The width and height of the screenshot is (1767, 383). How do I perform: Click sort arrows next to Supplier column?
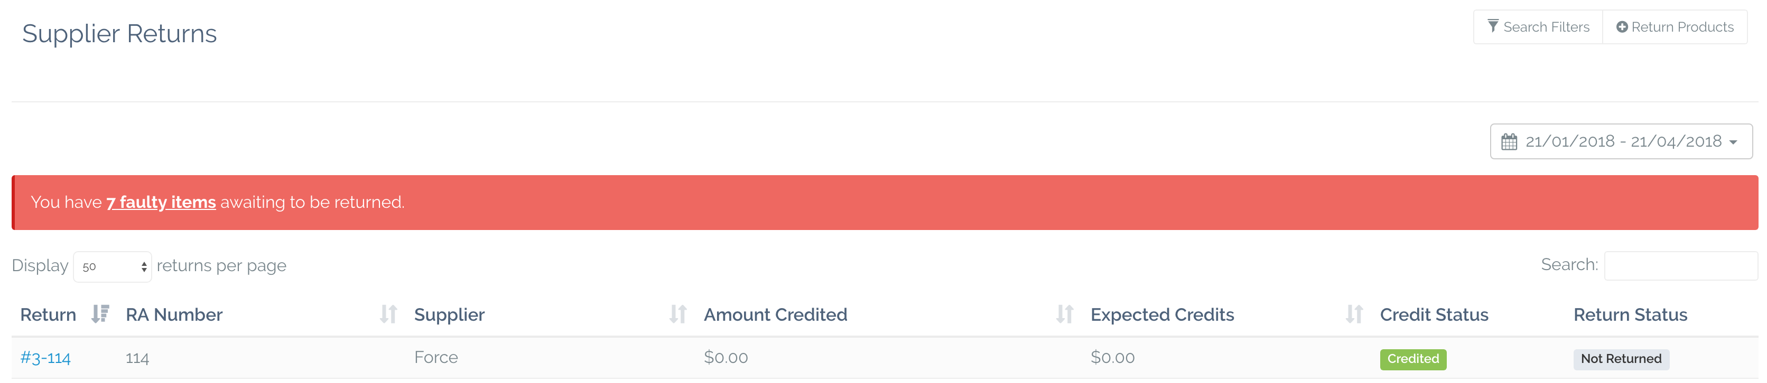pos(678,314)
